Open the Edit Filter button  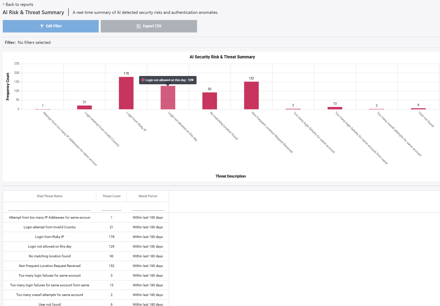pos(51,26)
